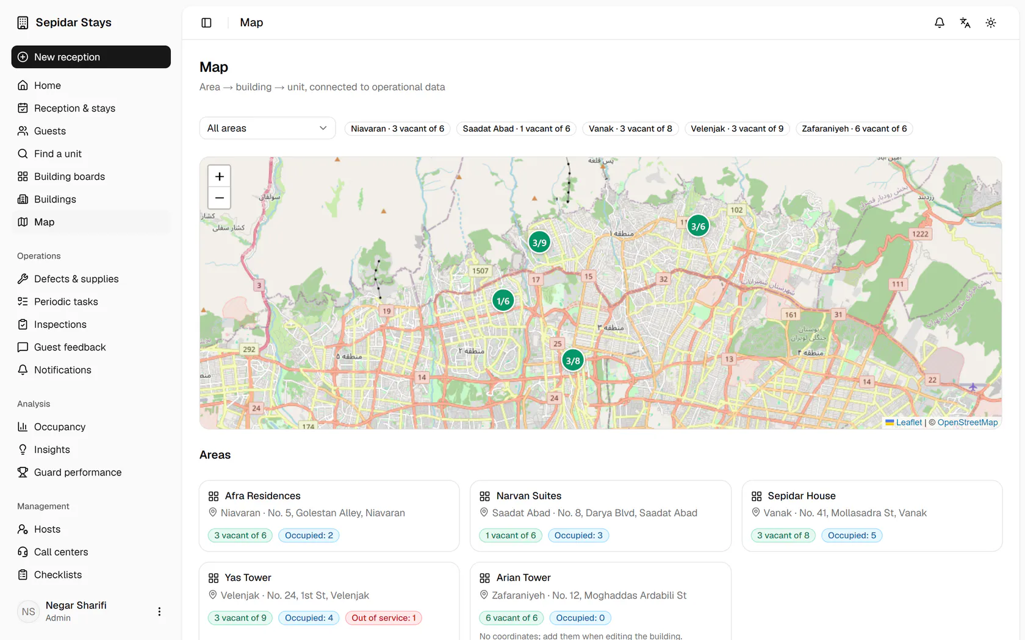This screenshot has width=1025, height=640.
Task: Open user menu three-dot icon
Action: pyautogui.click(x=159, y=611)
